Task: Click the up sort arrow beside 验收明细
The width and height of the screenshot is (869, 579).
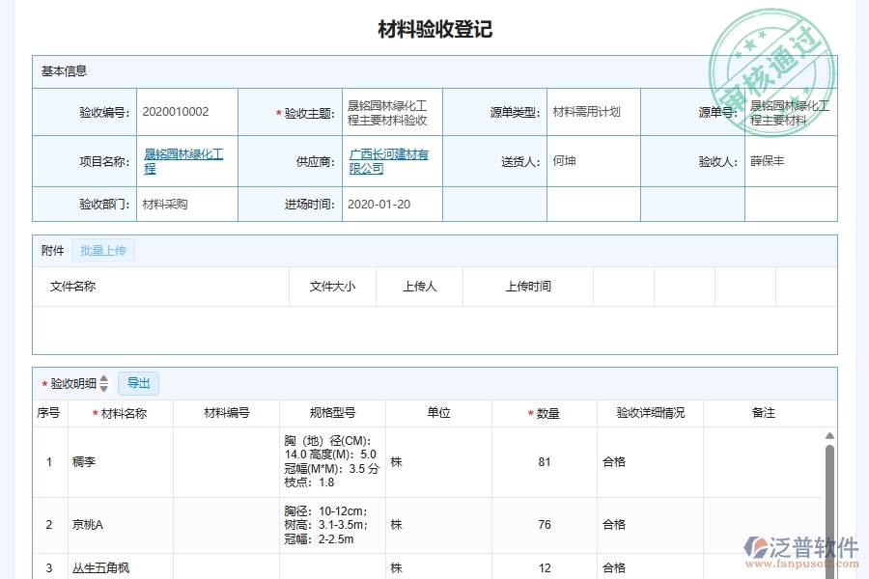Action: click(104, 379)
